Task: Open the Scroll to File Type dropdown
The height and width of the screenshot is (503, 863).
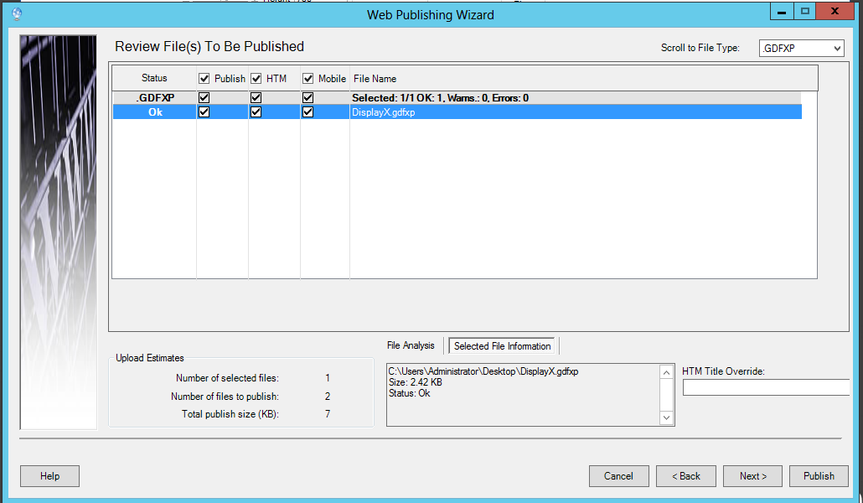Action: 801,49
